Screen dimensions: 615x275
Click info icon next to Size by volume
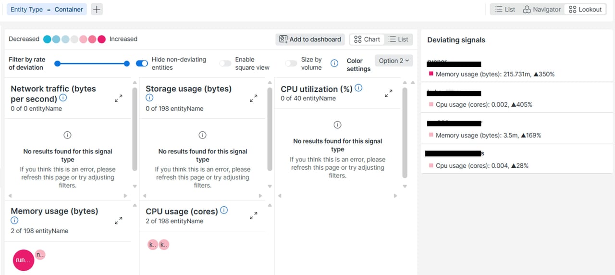point(334,63)
